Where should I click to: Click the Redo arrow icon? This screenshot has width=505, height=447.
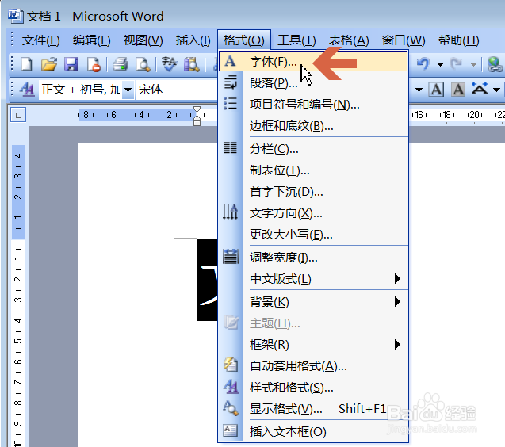coord(456,63)
